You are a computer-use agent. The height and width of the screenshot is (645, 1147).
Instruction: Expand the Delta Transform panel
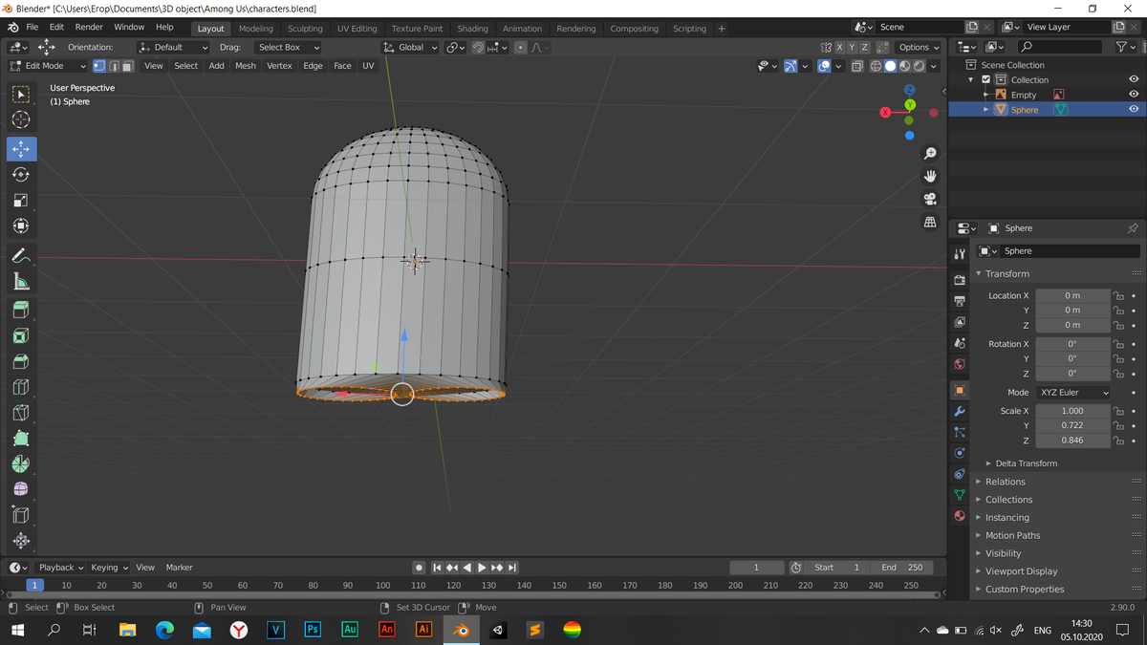tap(1026, 463)
